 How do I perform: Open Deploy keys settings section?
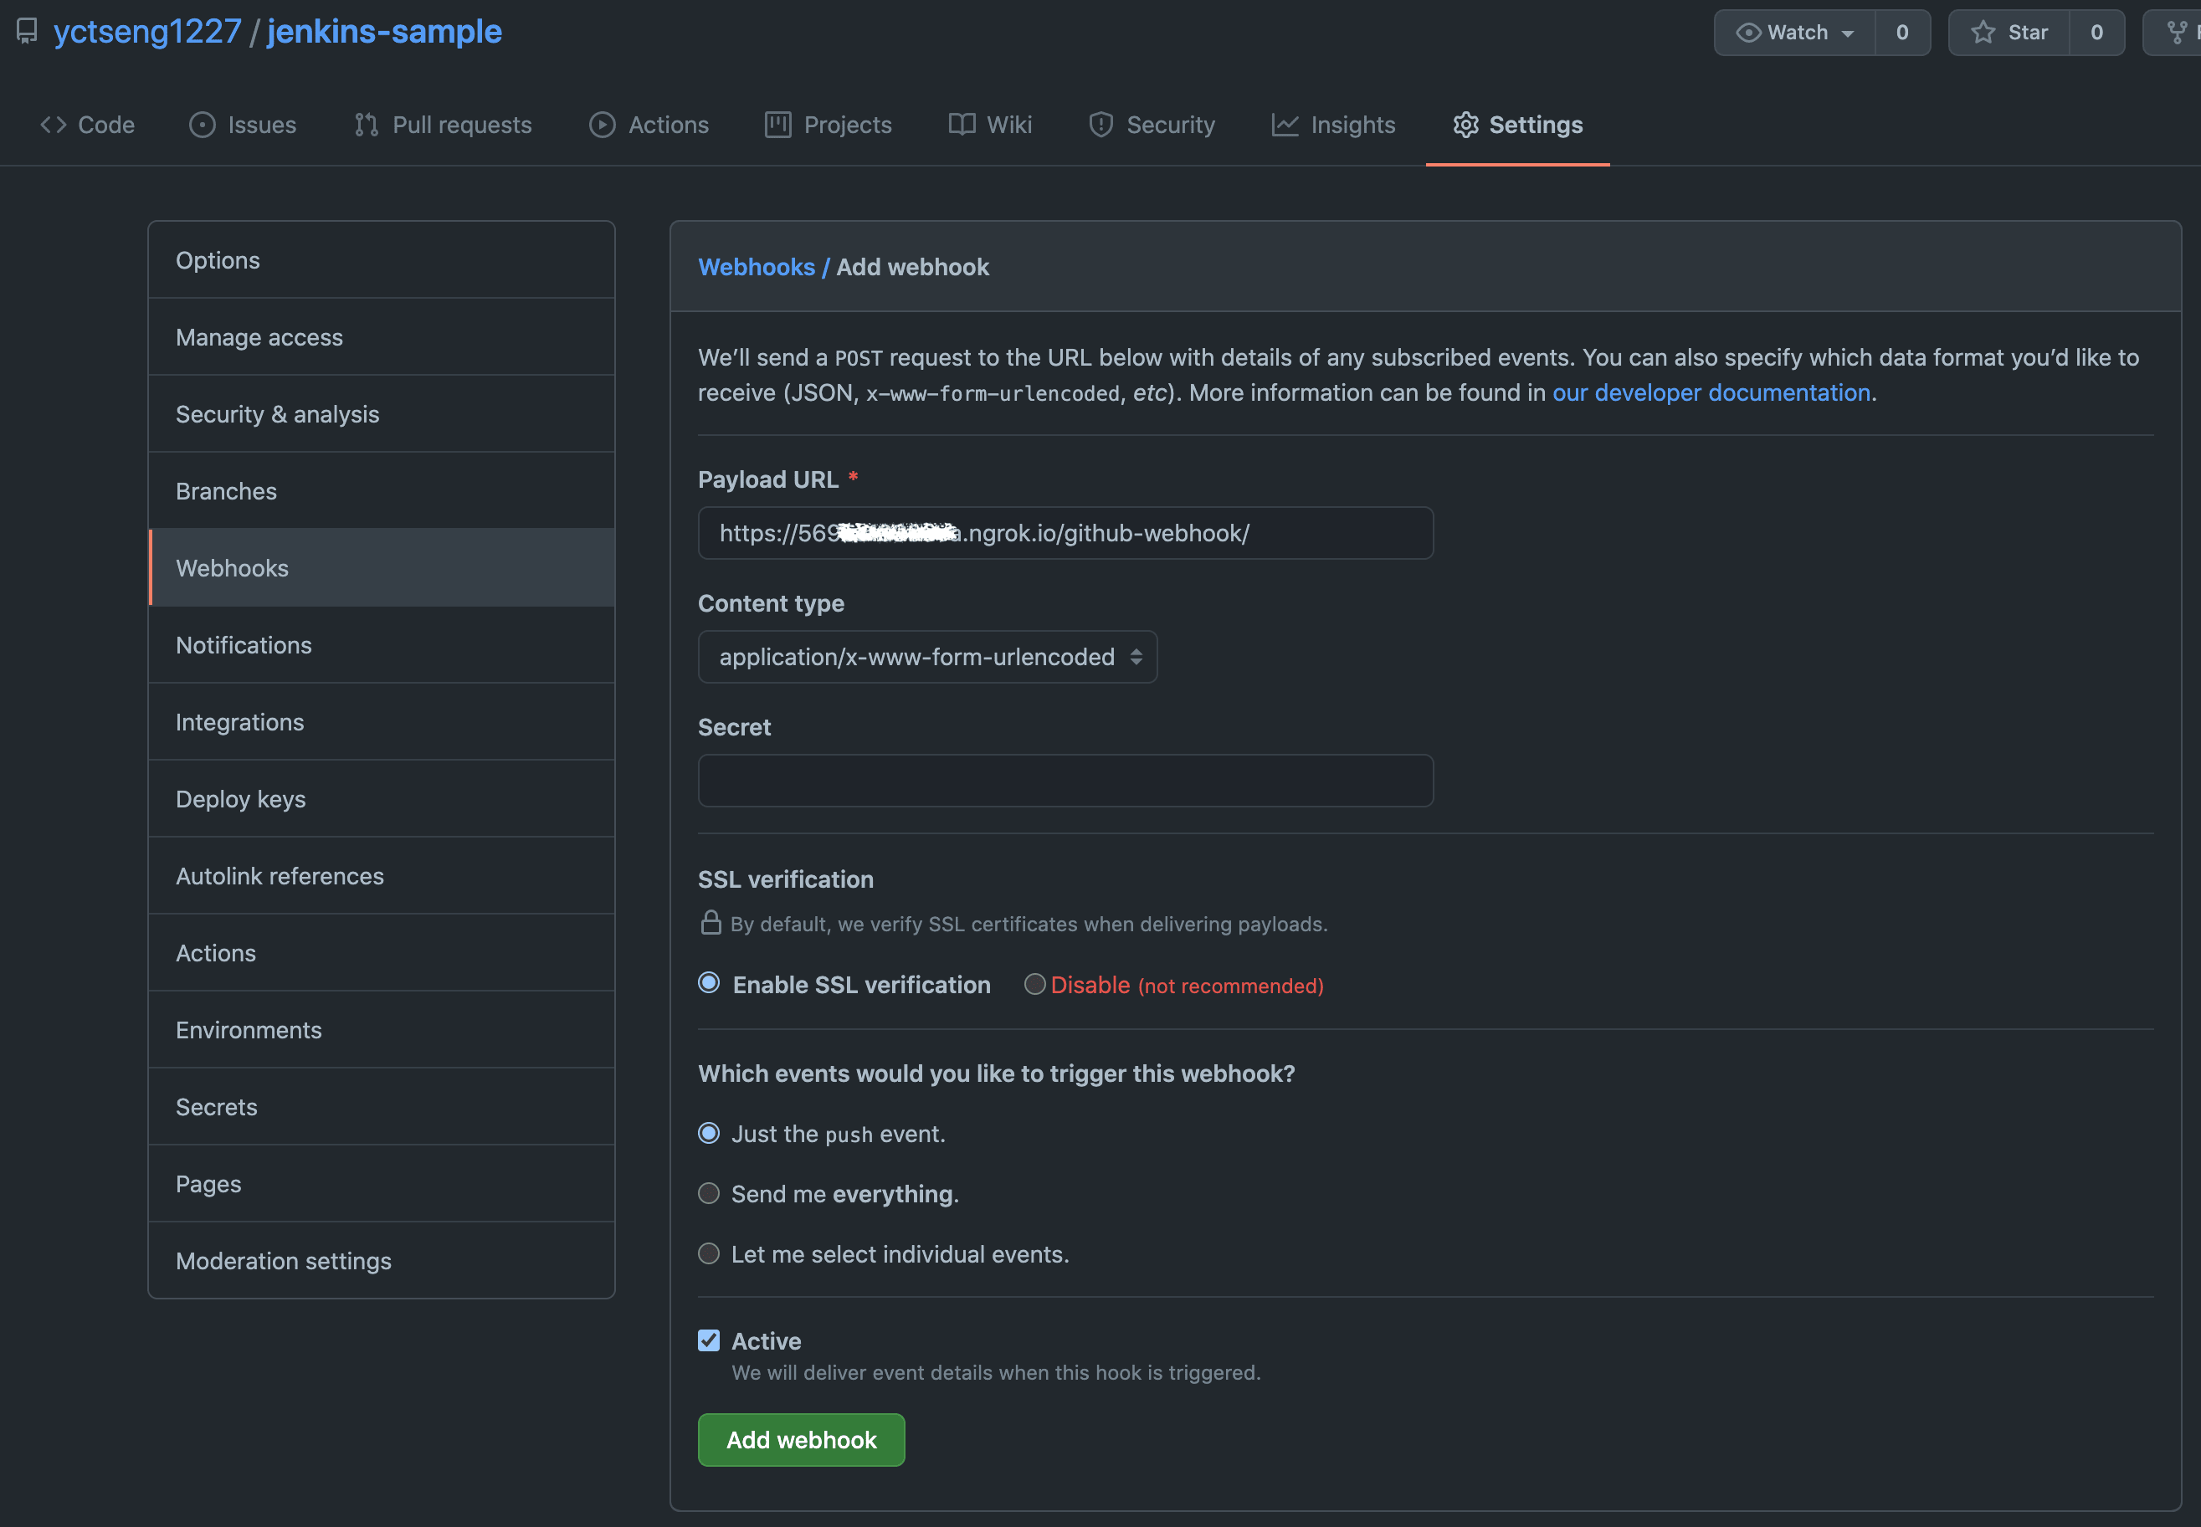pyautogui.click(x=240, y=799)
